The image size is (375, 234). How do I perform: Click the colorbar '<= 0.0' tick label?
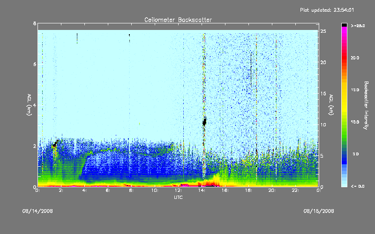(358, 186)
